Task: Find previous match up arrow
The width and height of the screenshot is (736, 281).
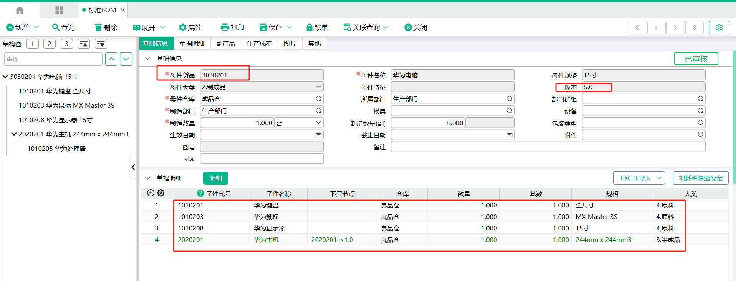Action: pos(111,59)
